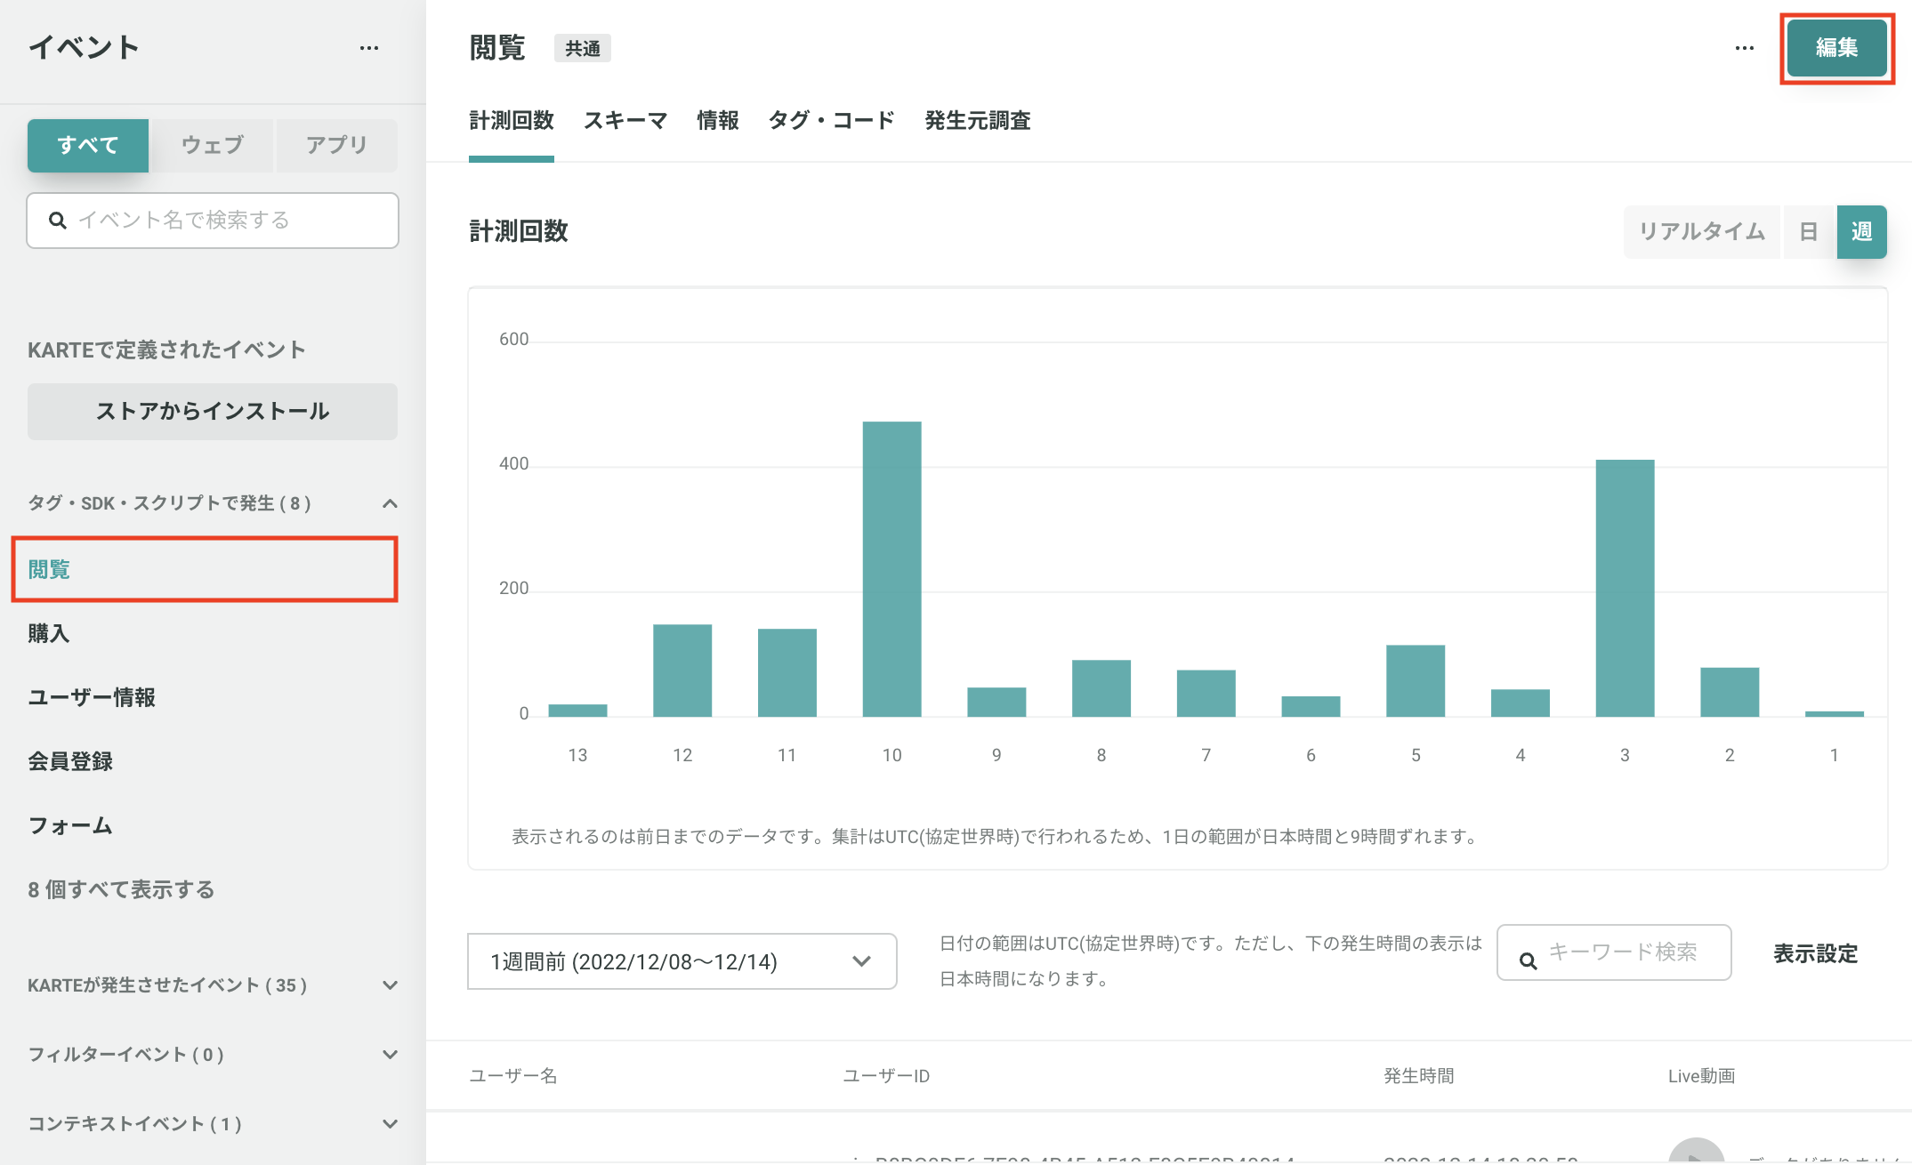
Task: Click the chart bar for week 12
Action: 682,671
